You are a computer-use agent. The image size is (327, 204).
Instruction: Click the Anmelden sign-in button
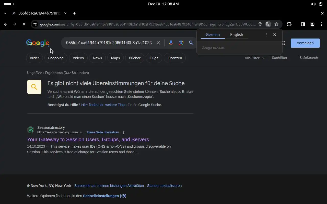tap(305, 43)
